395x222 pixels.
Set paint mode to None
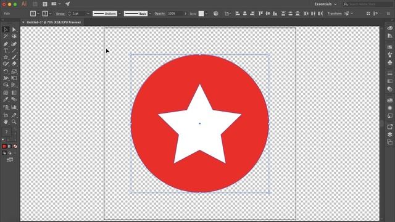pos(15,146)
